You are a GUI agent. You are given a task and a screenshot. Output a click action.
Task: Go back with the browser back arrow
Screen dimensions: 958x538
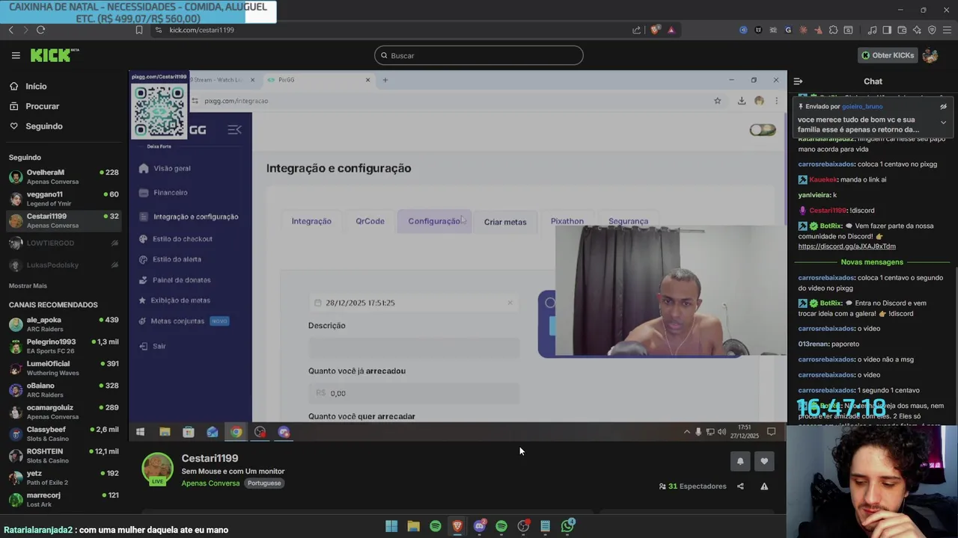[11, 30]
